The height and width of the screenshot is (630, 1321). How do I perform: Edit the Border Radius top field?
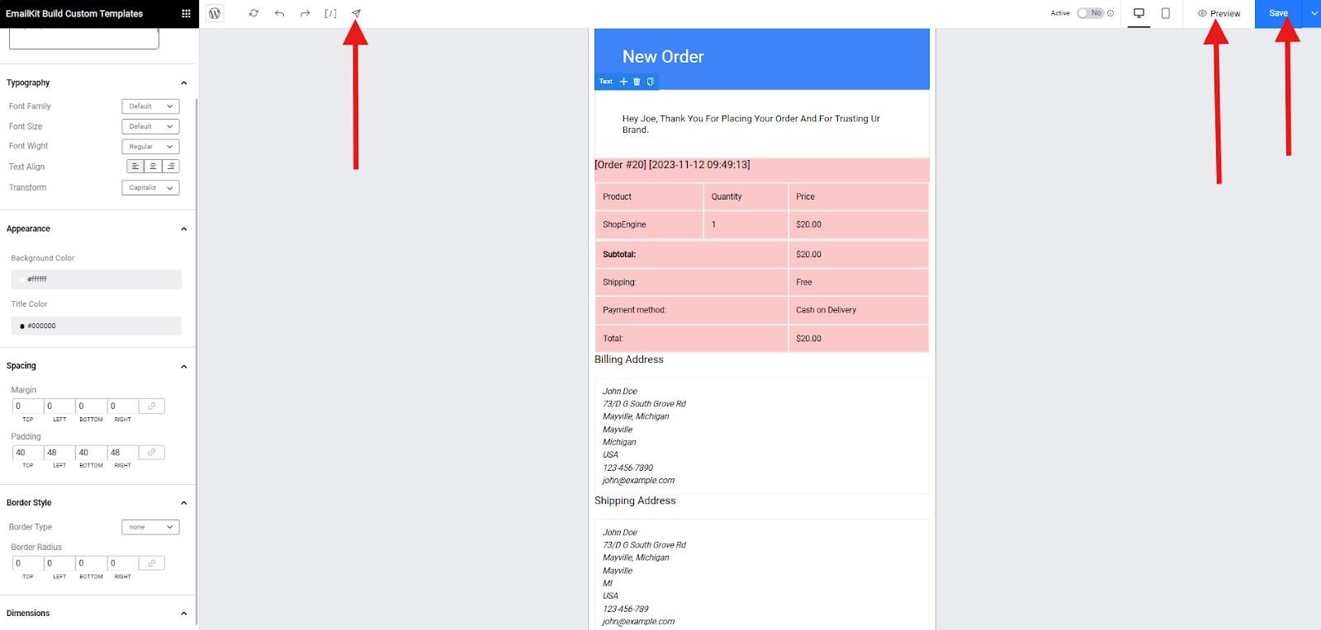(x=27, y=563)
